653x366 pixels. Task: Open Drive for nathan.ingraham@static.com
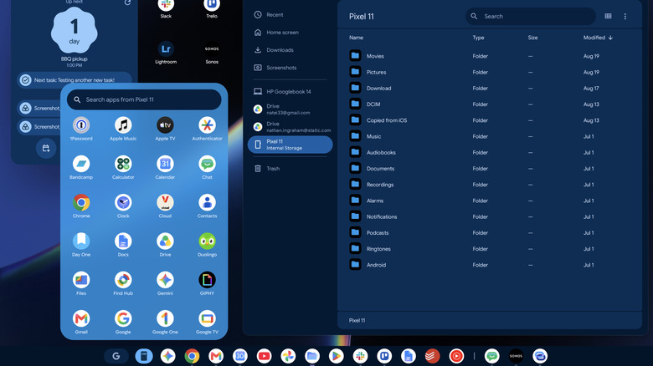coord(290,127)
